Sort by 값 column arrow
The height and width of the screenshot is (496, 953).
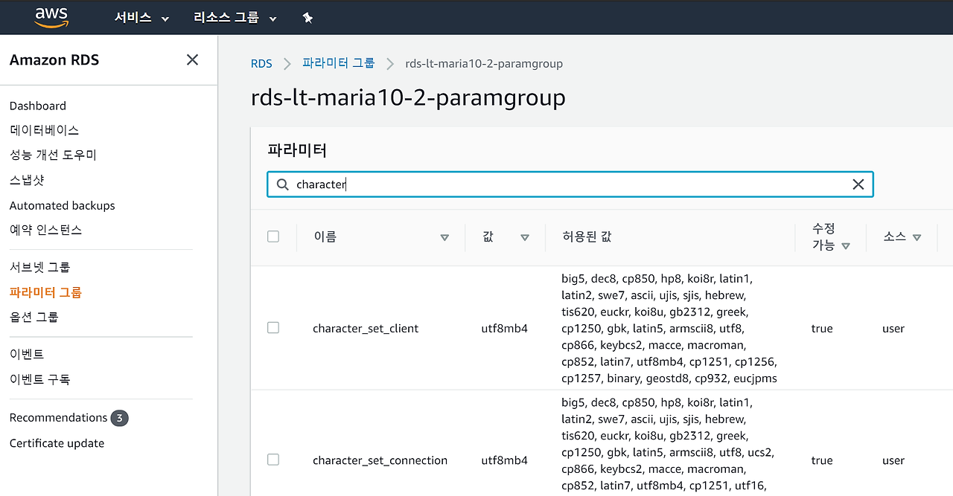point(525,237)
